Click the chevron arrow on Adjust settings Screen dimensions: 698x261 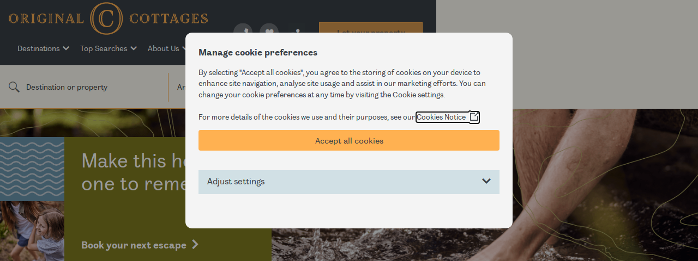pos(486,181)
